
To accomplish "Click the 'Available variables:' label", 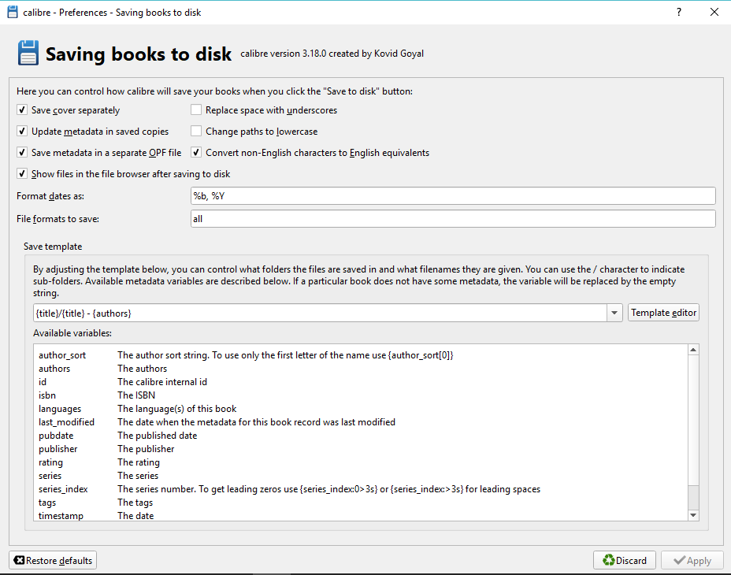I will [72, 333].
